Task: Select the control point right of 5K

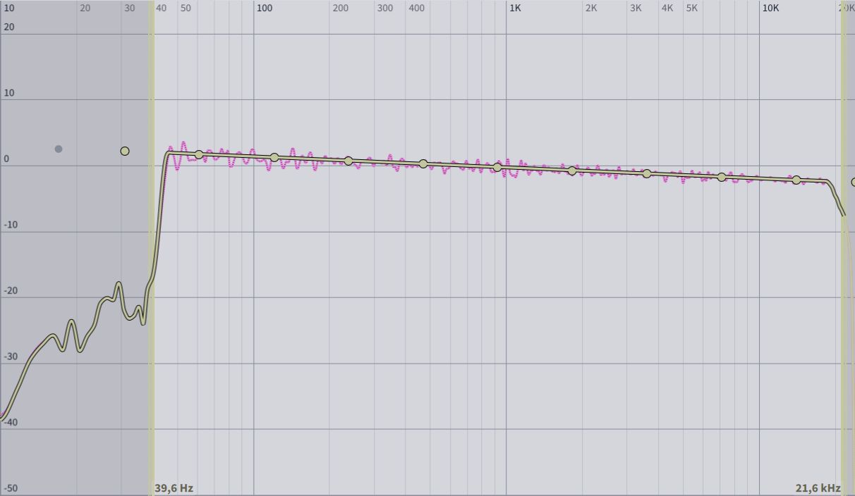Action: point(722,177)
